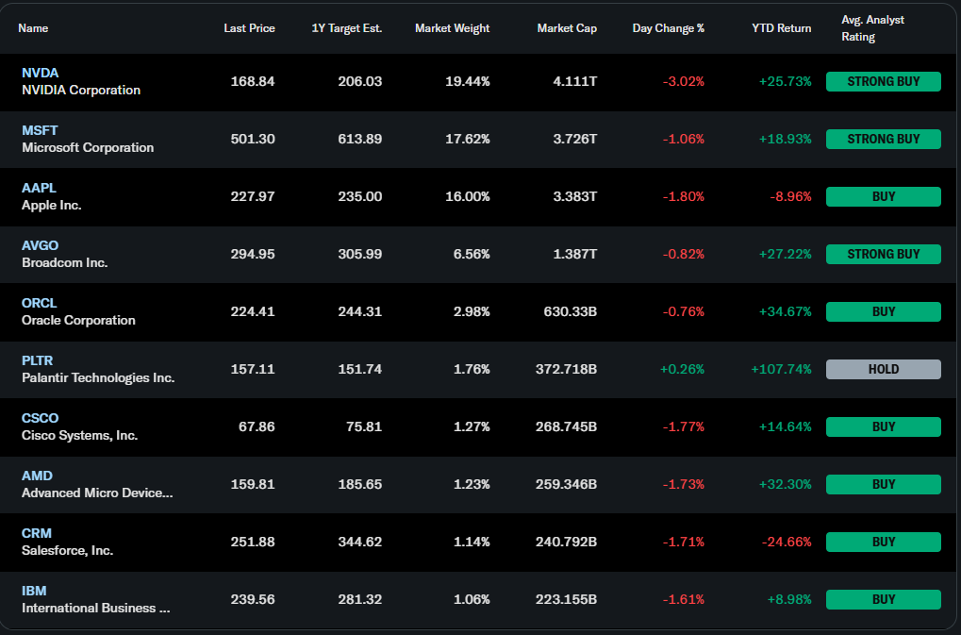Open the IBM ticker link
Viewport: 961px width, 635px height.
coord(34,592)
